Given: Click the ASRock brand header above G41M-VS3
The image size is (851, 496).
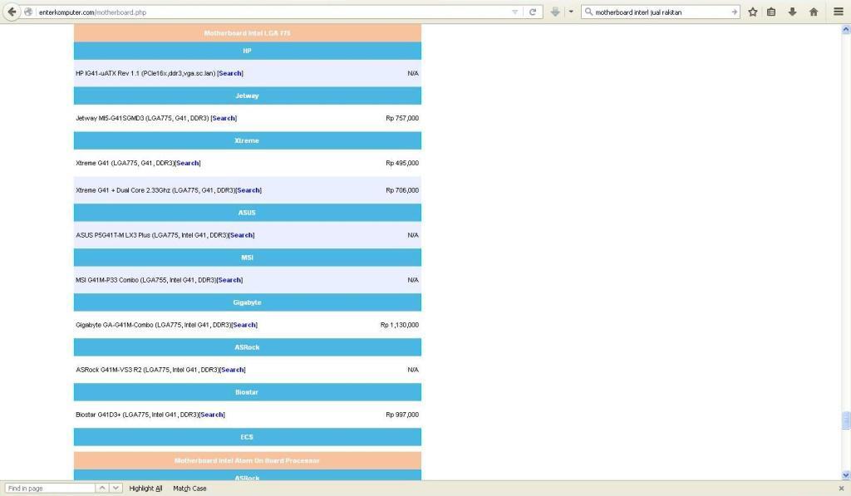Looking at the screenshot, I should [248, 347].
